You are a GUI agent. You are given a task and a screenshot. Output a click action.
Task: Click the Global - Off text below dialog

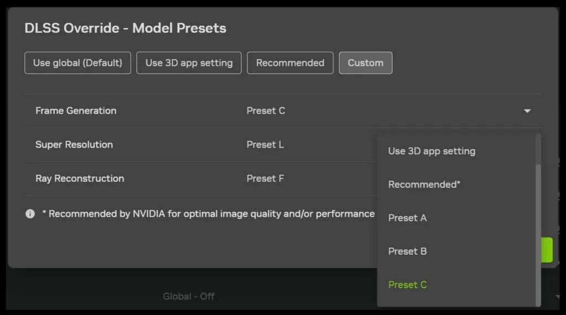coord(189,296)
